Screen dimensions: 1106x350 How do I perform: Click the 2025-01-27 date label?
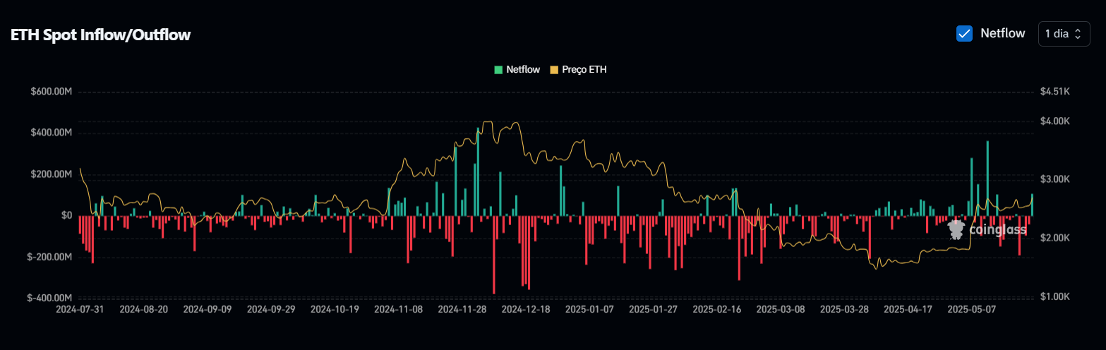pos(653,309)
